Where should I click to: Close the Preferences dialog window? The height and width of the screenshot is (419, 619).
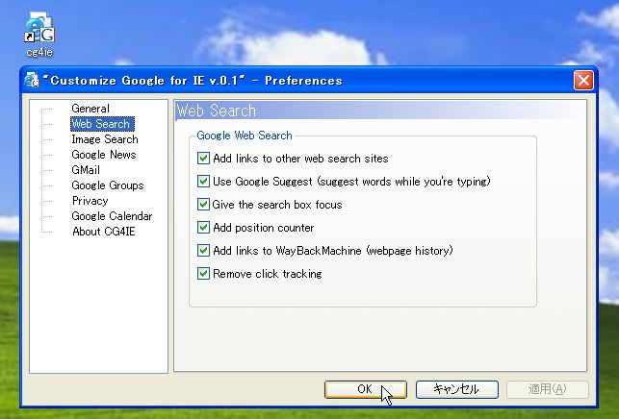coord(583,81)
